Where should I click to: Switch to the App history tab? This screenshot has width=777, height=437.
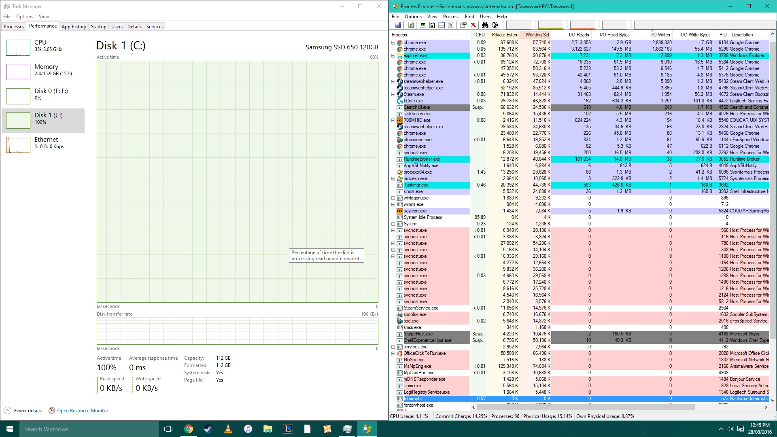click(74, 27)
